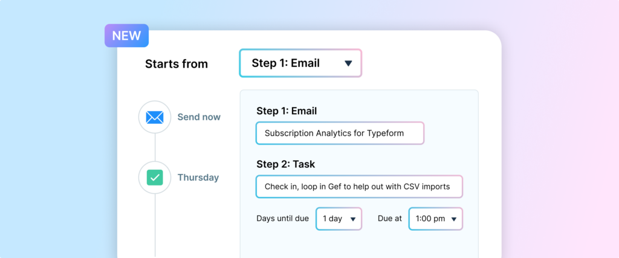The width and height of the screenshot is (619, 258).
Task: Click the caret inside the 1 day dropdown
Action: [353, 219]
